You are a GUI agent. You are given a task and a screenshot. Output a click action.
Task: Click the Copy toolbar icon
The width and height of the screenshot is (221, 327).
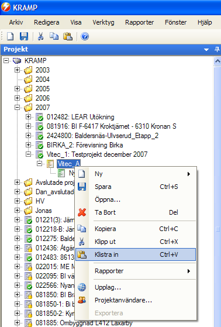(x=54, y=36)
